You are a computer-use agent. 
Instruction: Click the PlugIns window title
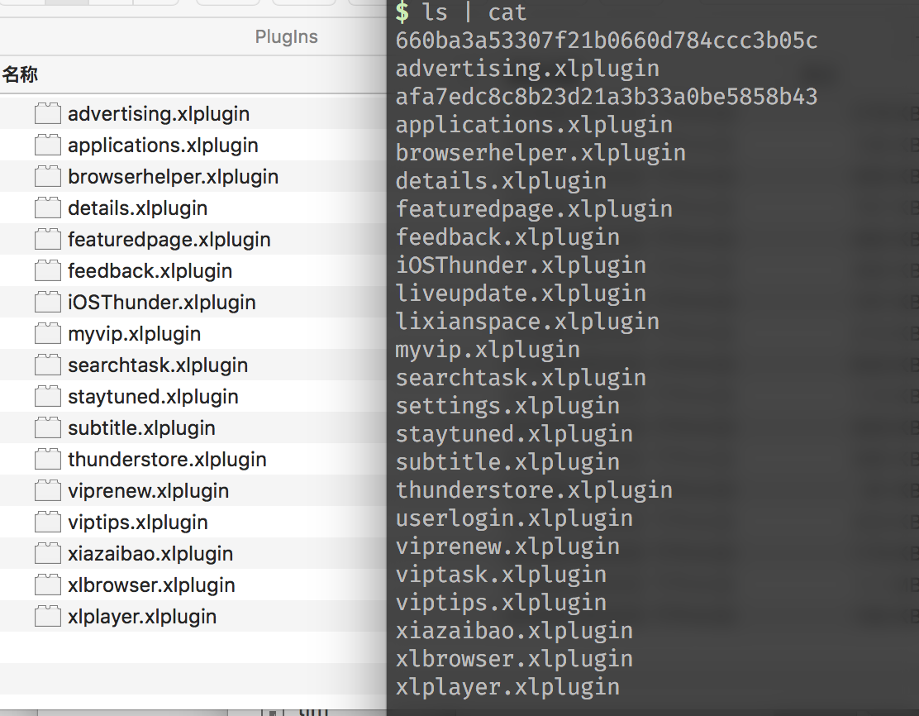tap(286, 37)
